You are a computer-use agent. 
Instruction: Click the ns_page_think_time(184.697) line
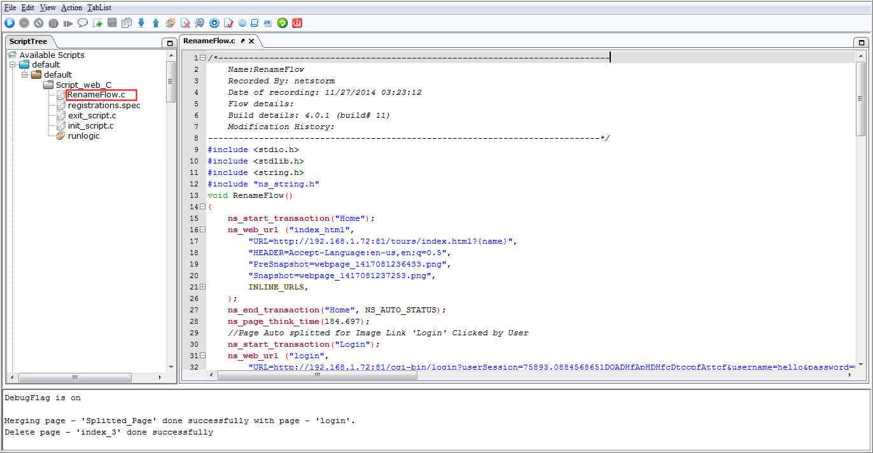tap(299, 321)
